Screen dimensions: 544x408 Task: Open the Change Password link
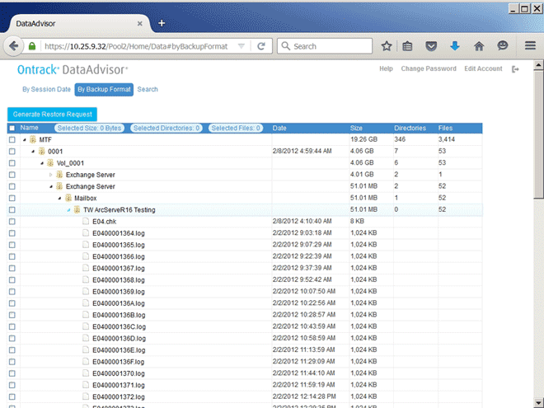429,68
